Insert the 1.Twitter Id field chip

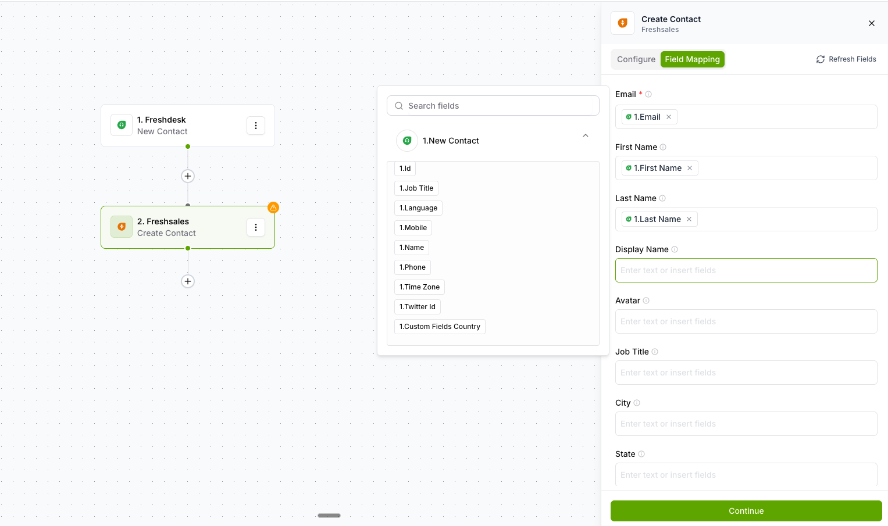418,307
